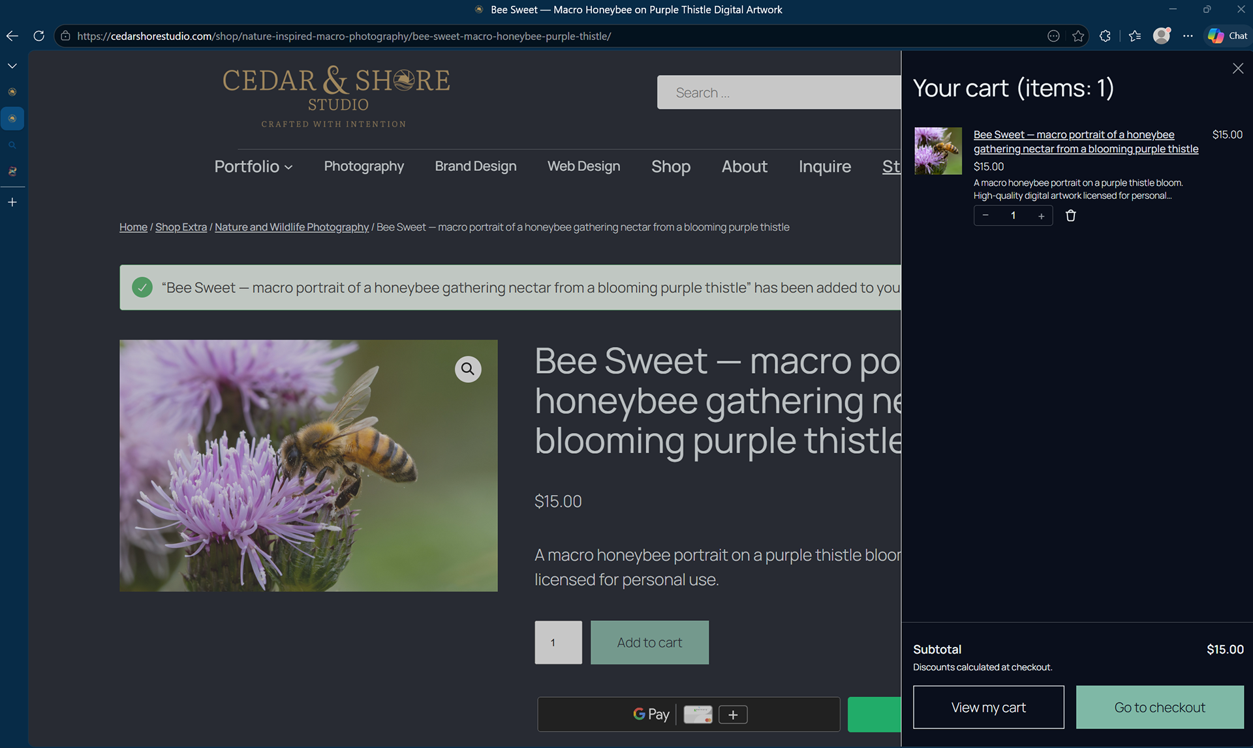Viewport: 1253px width, 748px height.
Task: Refresh the page
Action: (39, 36)
